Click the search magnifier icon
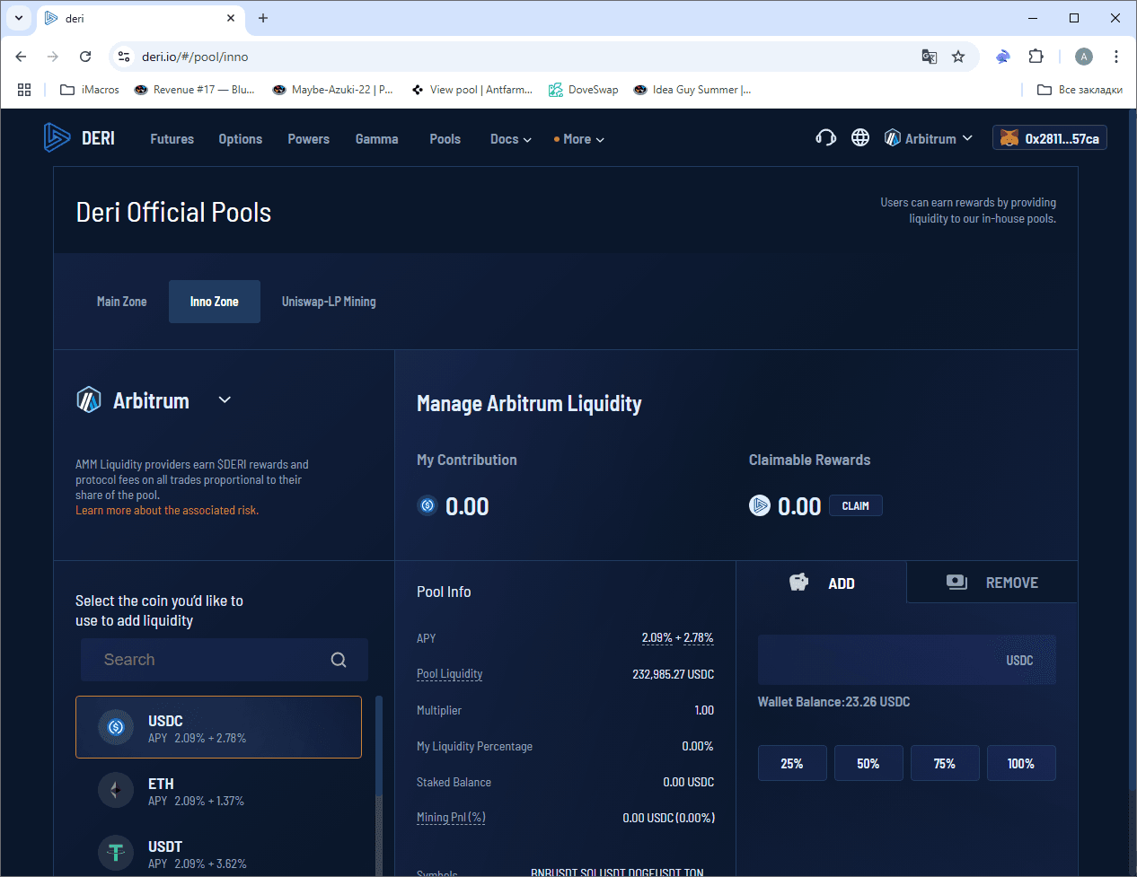Screen dimensions: 1137x877 click(x=339, y=660)
